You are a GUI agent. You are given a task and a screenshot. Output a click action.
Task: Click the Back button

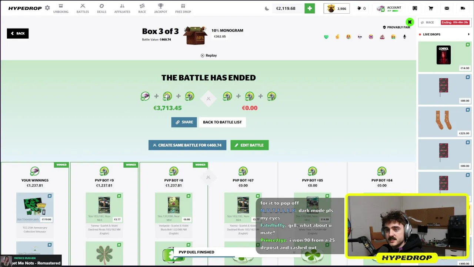pos(17,33)
